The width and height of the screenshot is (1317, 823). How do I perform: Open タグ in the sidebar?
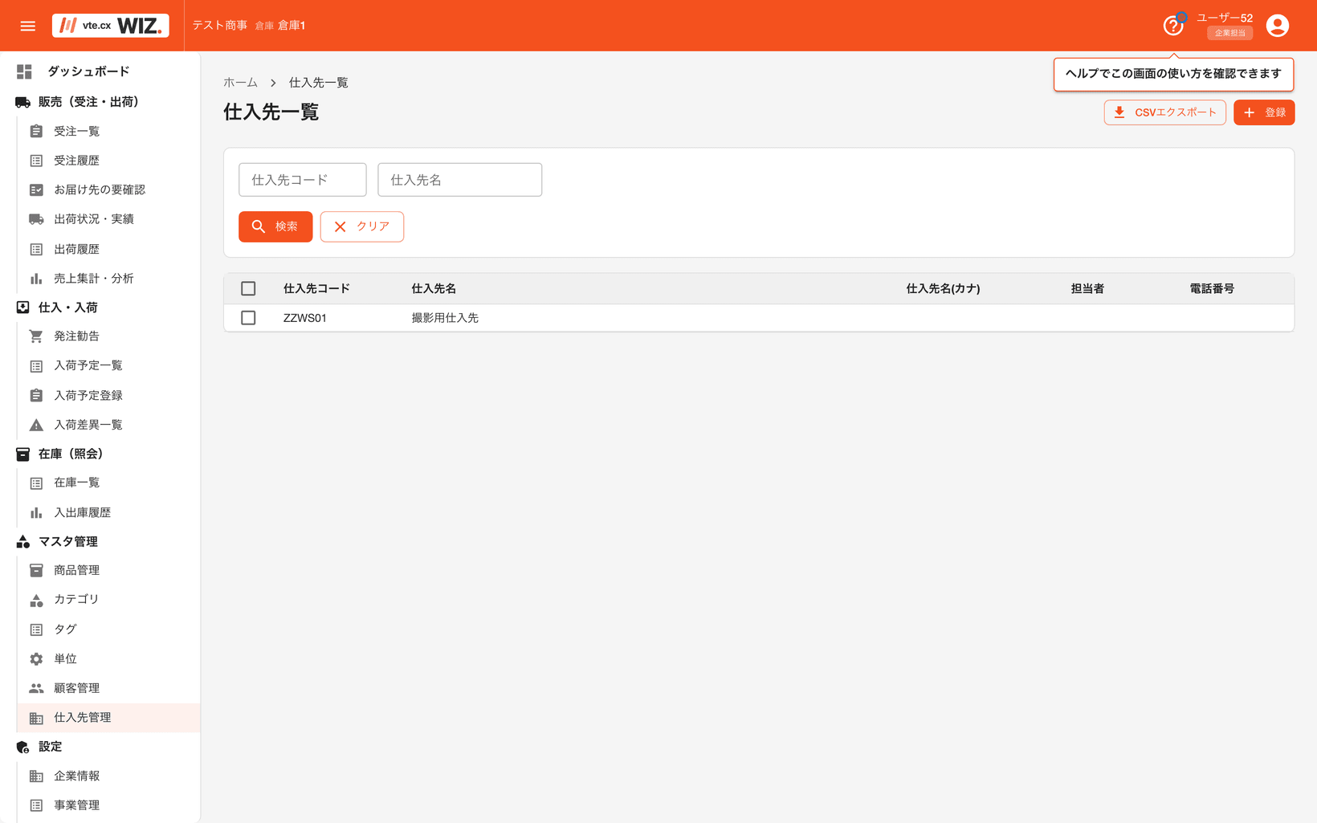[x=65, y=629]
